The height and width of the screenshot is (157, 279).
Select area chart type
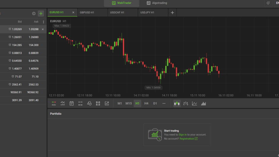pos(203,104)
